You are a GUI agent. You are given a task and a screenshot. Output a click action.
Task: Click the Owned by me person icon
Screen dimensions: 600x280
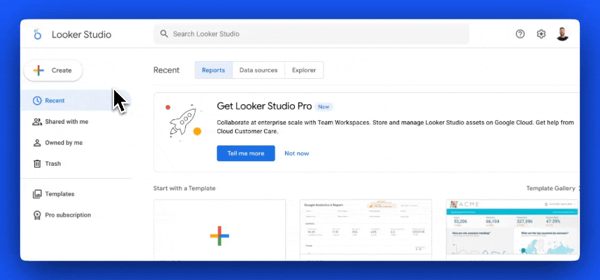pos(37,143)
